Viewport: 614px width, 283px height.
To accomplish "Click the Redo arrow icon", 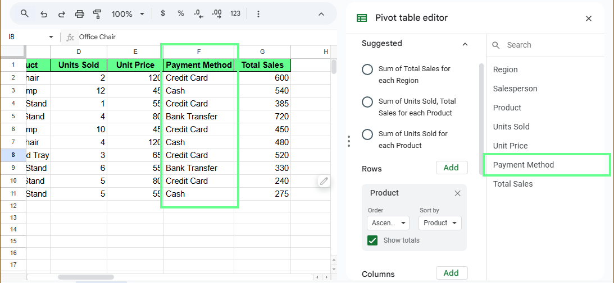I will coord(62,13).
